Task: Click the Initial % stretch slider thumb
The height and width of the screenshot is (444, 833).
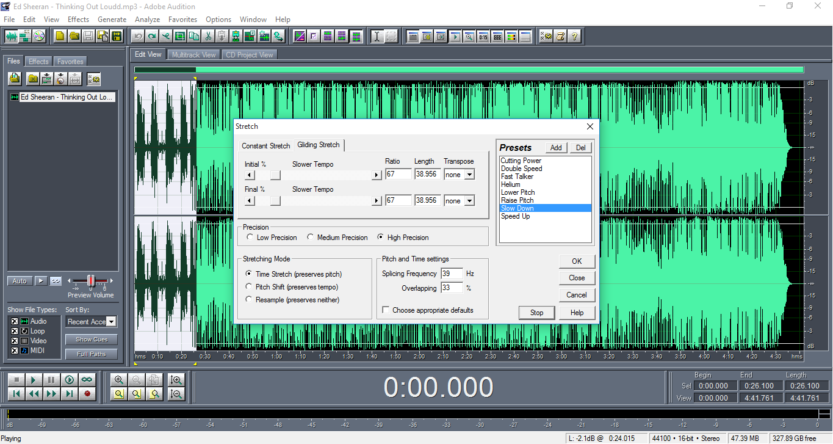Action: 276,175
